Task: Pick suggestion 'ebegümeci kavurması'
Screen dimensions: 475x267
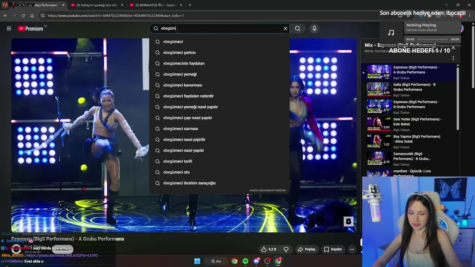Action: (219, 85)
